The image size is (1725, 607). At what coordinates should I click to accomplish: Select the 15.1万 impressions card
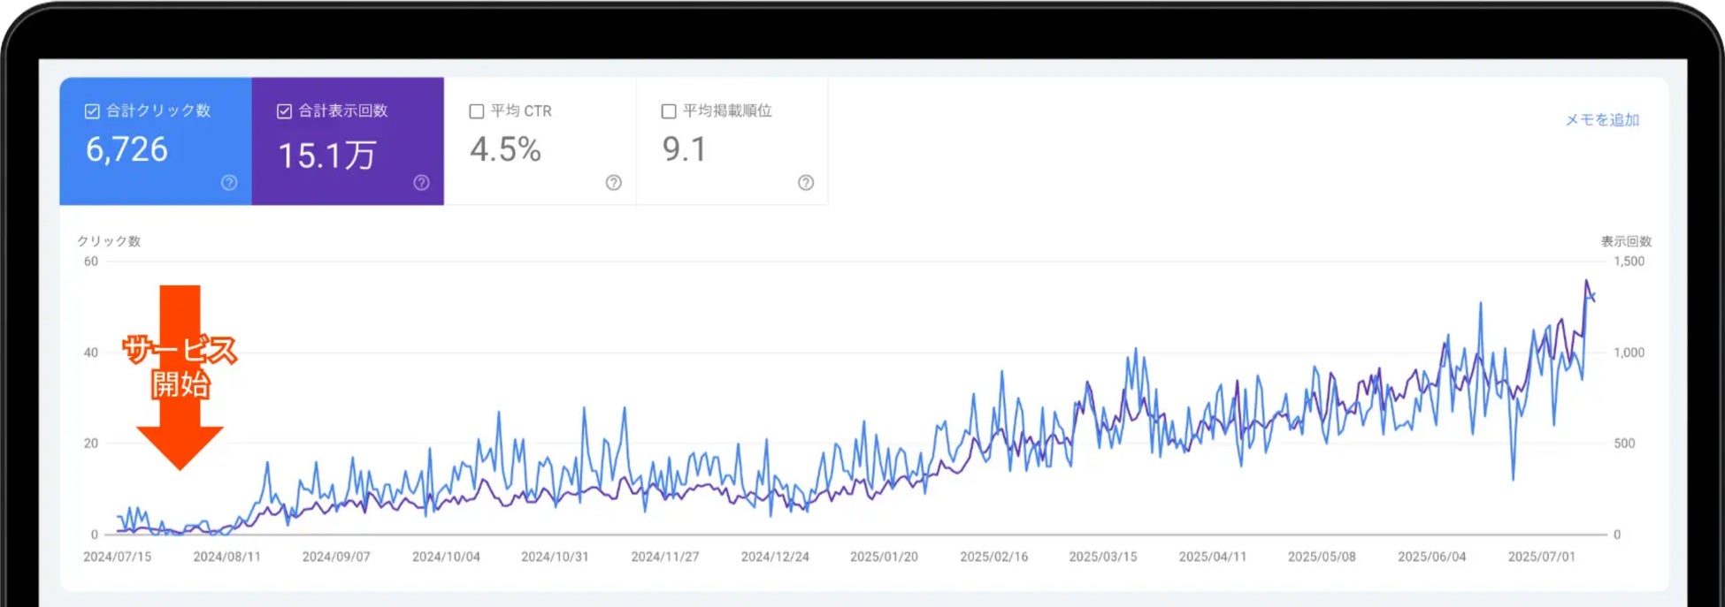pyautogui.click(x=348, y=141)
